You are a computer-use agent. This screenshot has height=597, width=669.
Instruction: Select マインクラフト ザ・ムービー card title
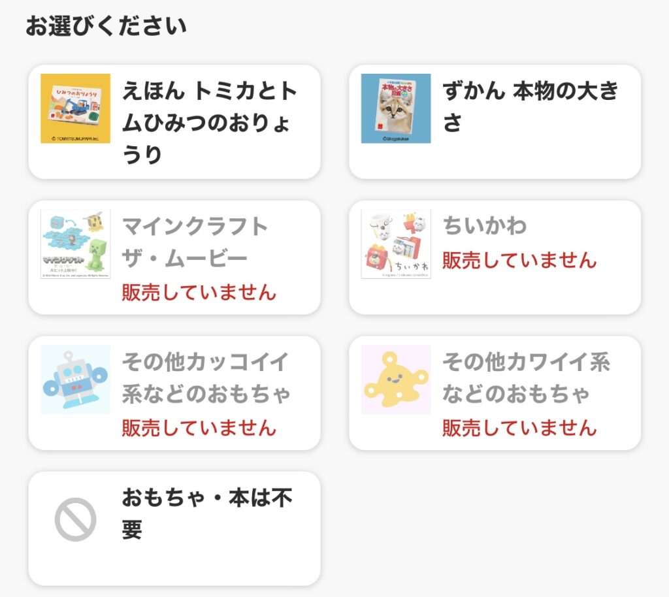195,242
